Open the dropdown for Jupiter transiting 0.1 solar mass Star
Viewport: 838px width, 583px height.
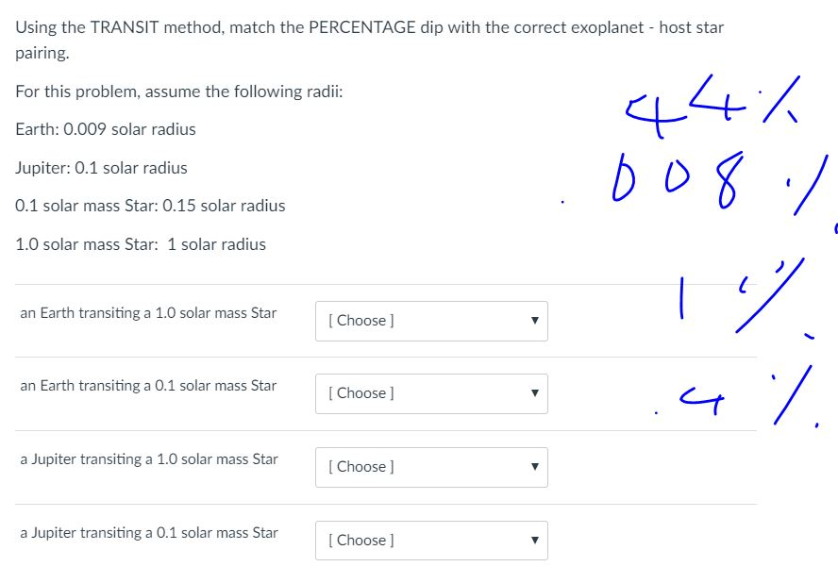click(430, 540)
